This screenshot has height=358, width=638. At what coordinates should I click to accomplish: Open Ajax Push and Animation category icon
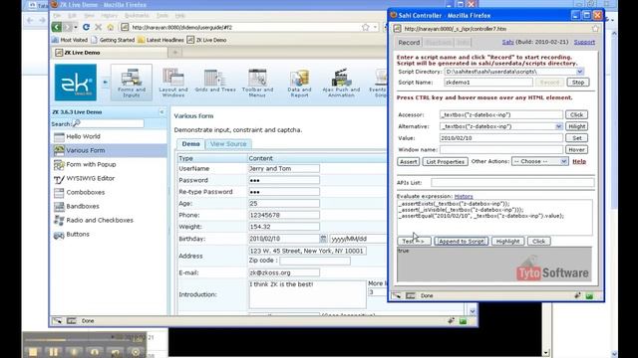point(341,83)
